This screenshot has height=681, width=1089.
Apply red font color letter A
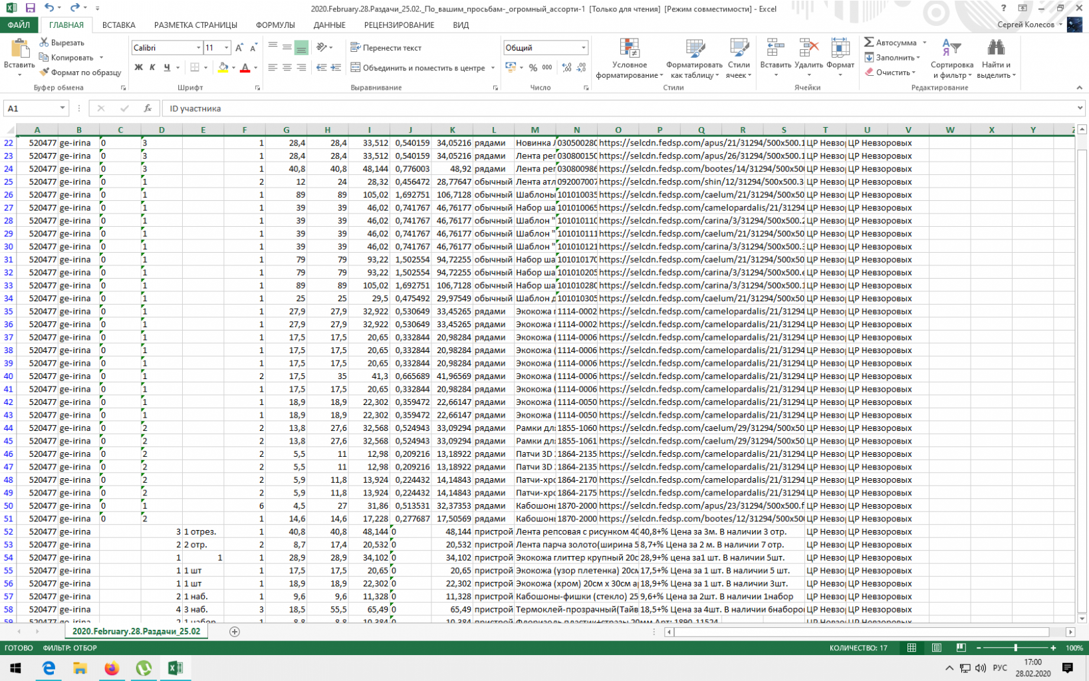tap(245, 67)
